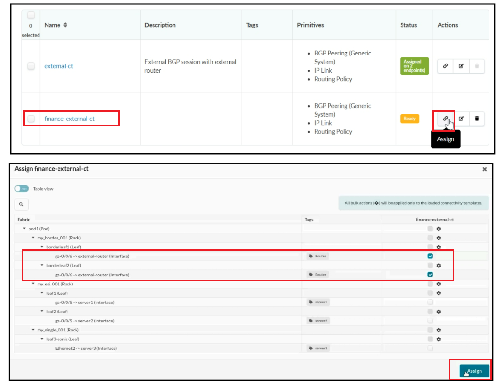Uncheck borderleaf1 ge-0/0/6 external-router checkbox

[x=430, y=256]
